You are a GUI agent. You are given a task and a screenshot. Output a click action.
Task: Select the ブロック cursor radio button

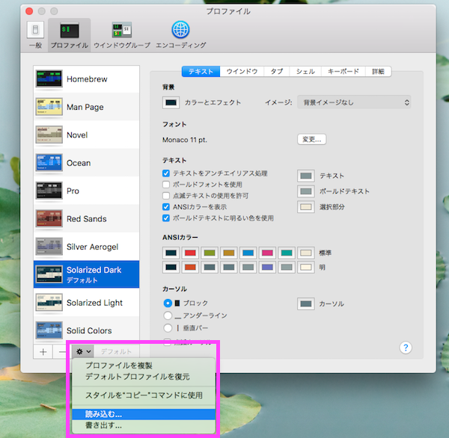168,303
